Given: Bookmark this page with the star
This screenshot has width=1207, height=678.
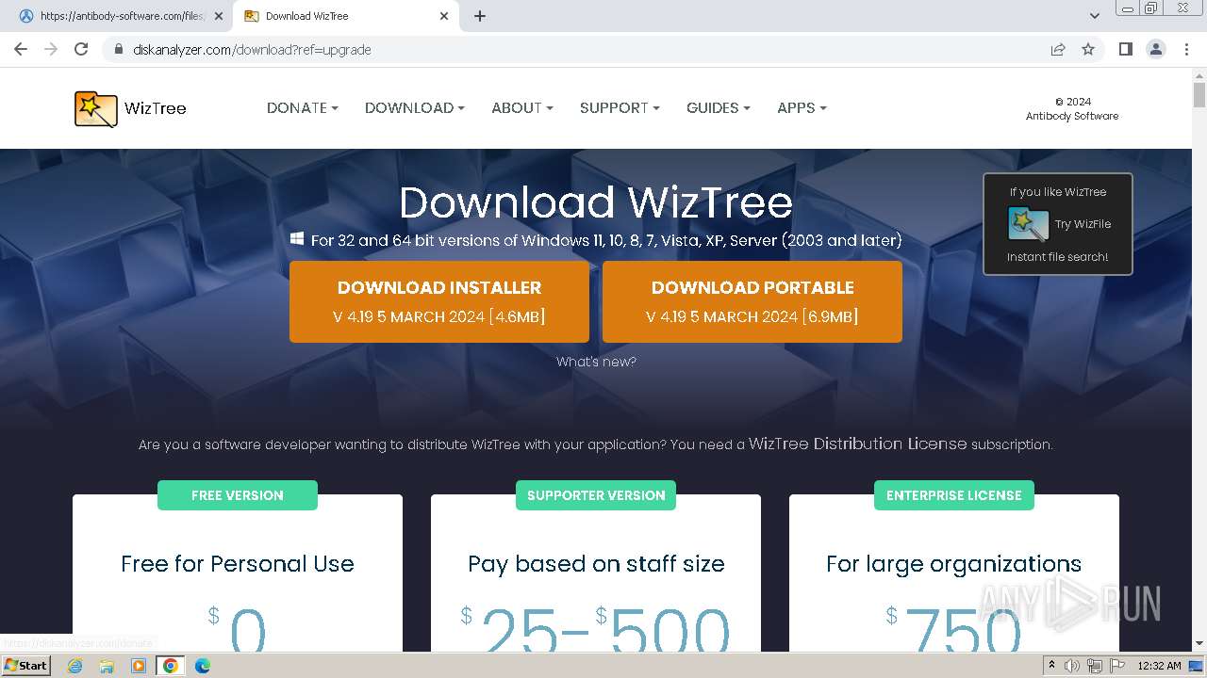Looking at the screenshot, I should click(1088, 49).
